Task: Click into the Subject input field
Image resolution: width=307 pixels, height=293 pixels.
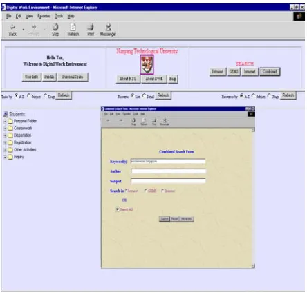Action: 168,181
